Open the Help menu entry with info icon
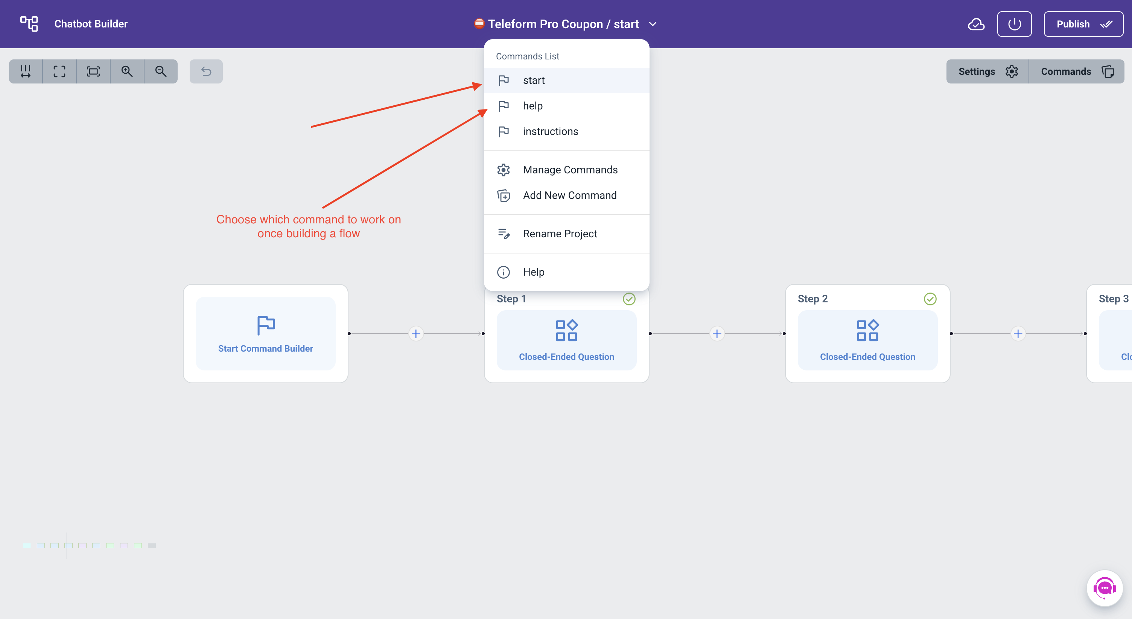The height and width of the screenshot is (619, 1132). (x=566, y=272)
